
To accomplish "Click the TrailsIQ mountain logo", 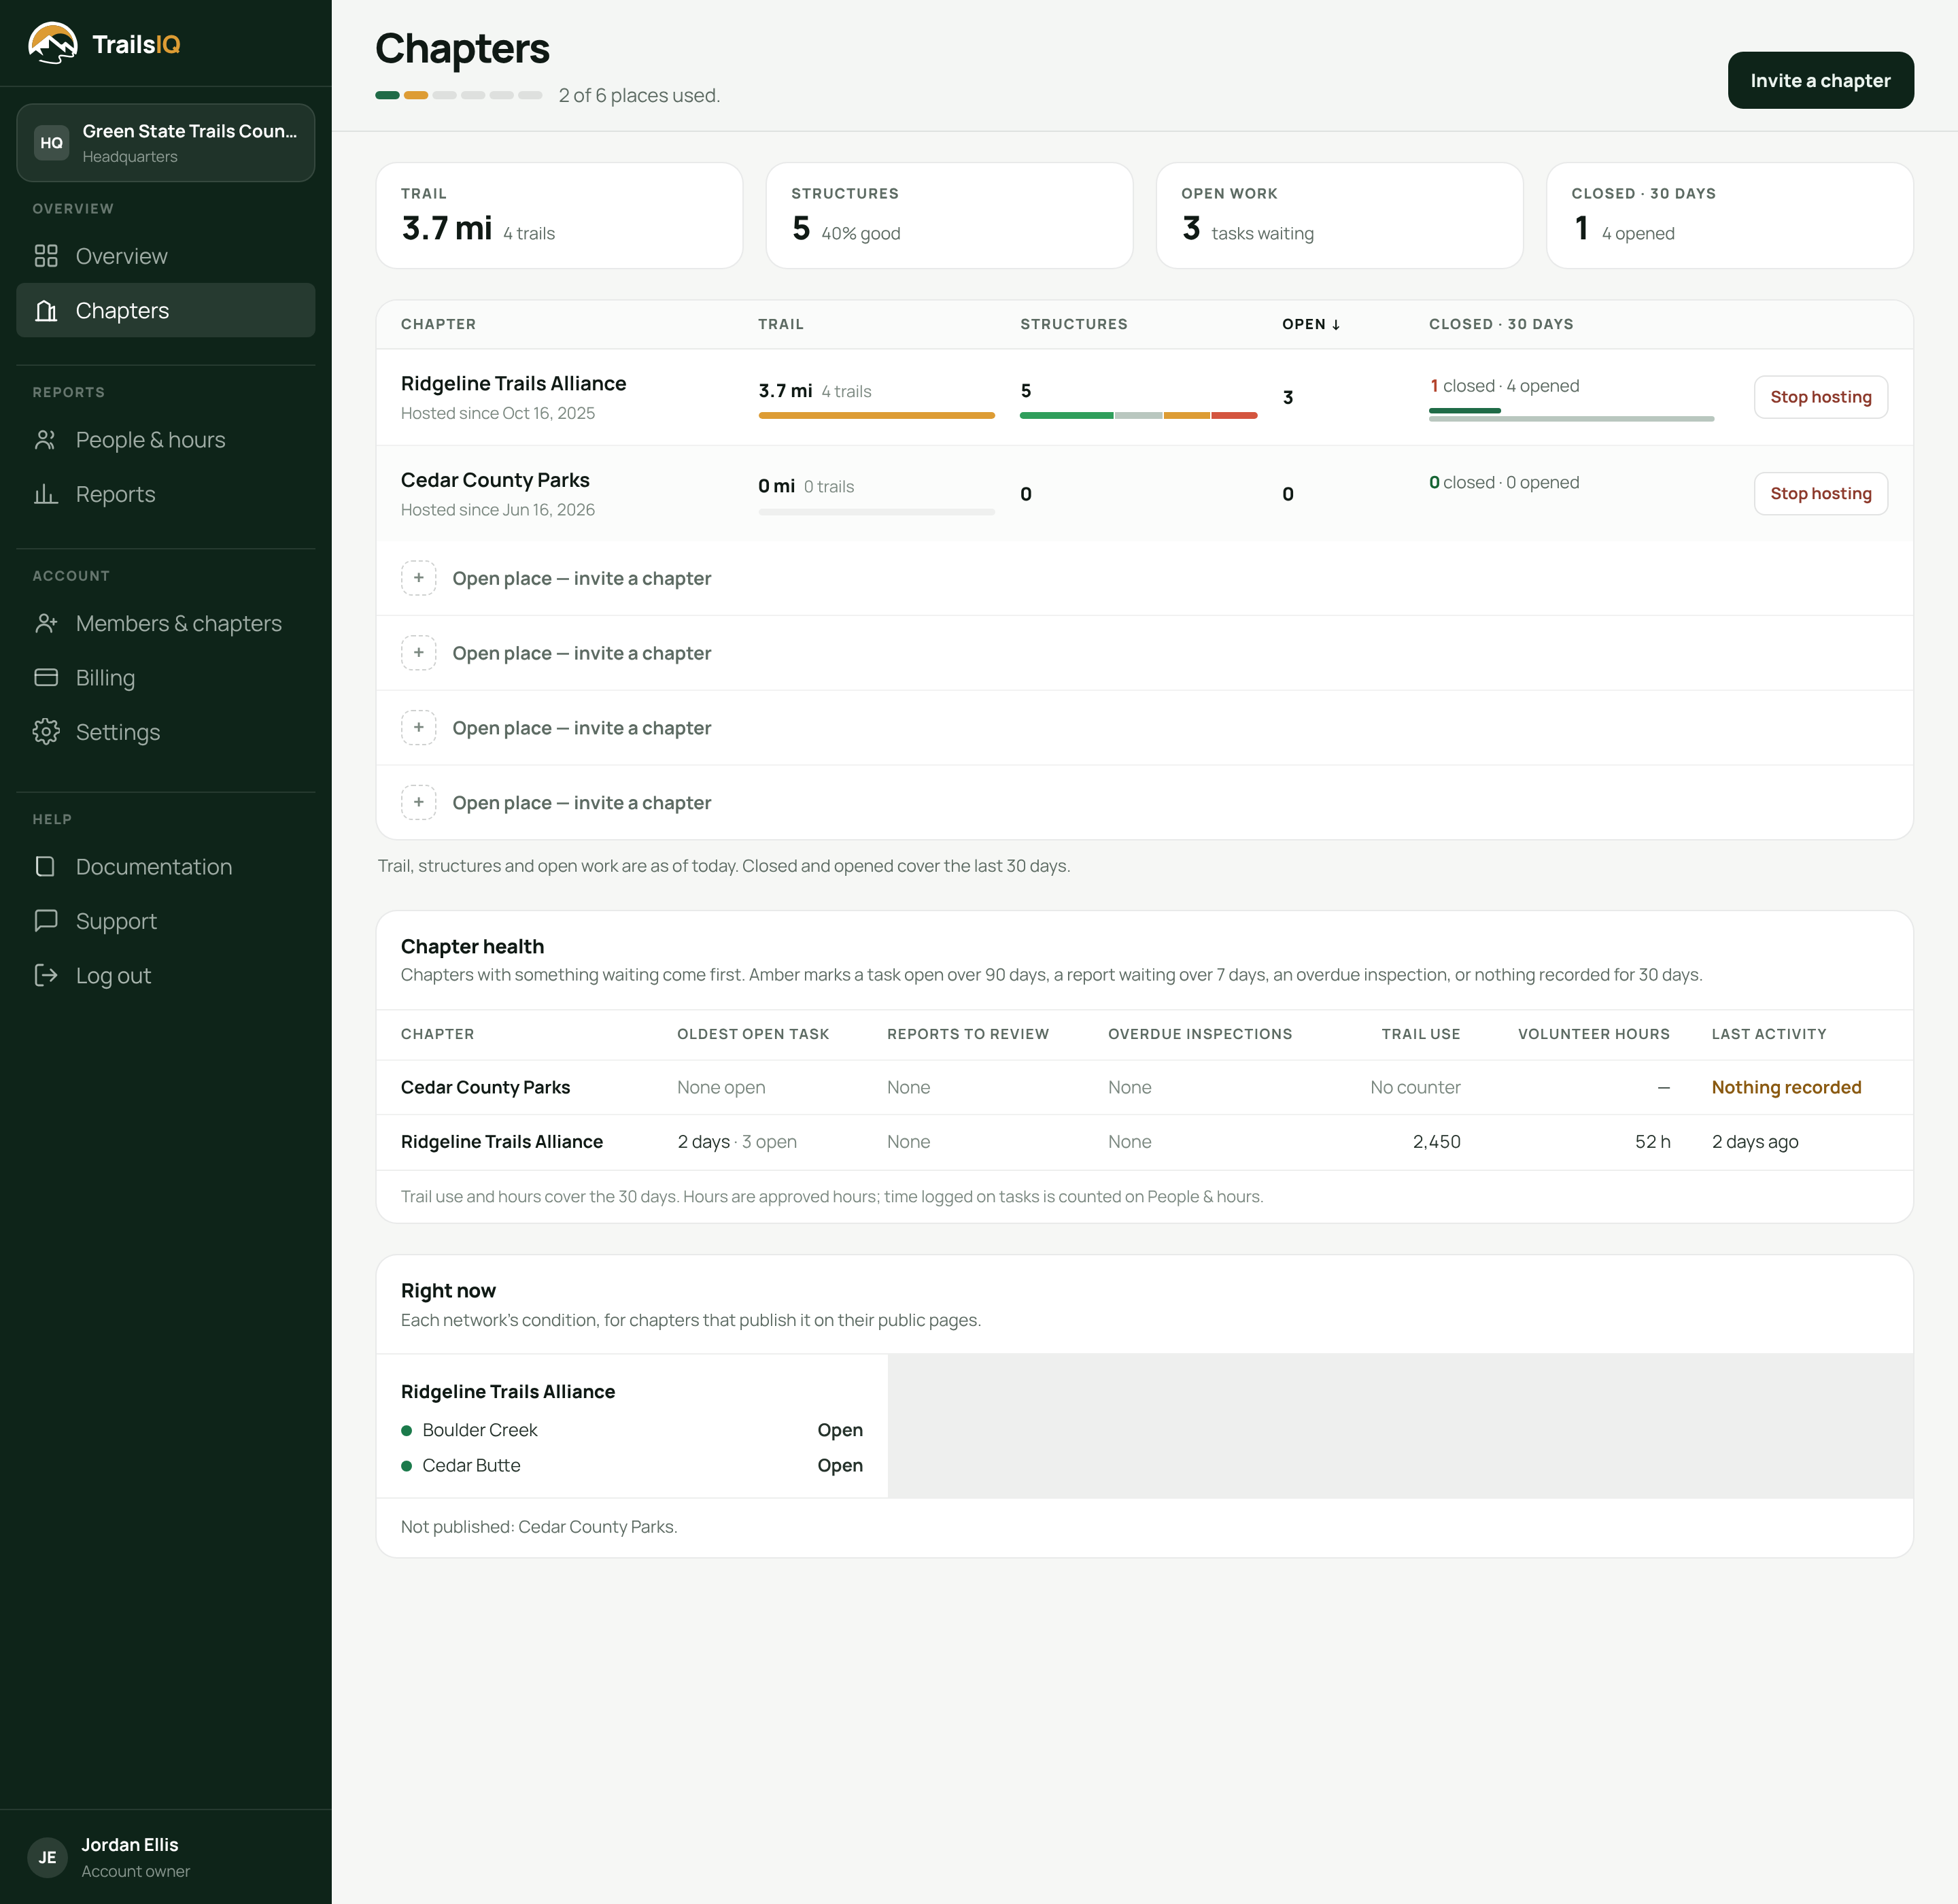I will pyautogui.click(x=53, y=43).
